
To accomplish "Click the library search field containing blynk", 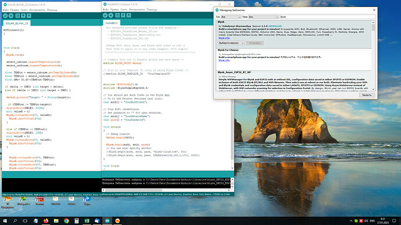I will coord(328,17).
